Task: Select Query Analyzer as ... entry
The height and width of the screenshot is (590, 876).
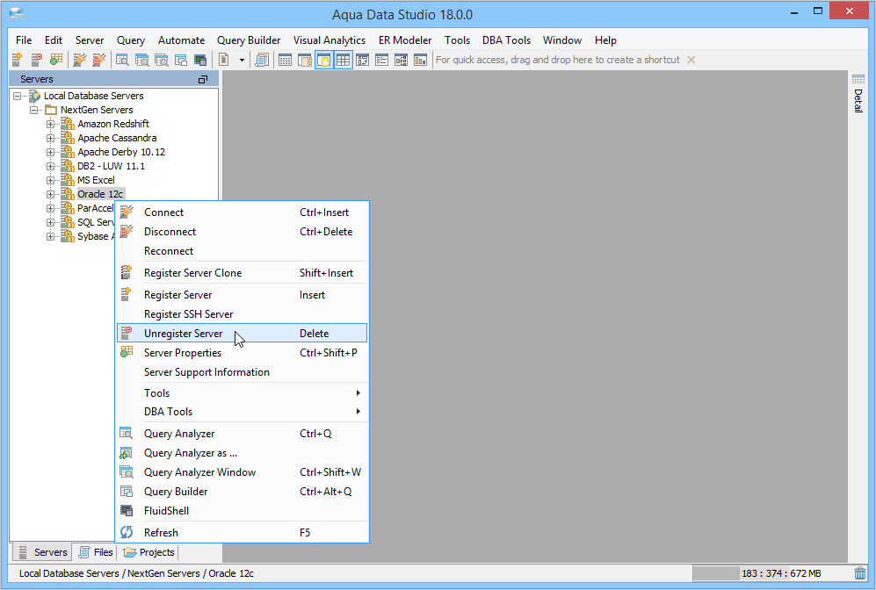Action: tap(242, 453)
